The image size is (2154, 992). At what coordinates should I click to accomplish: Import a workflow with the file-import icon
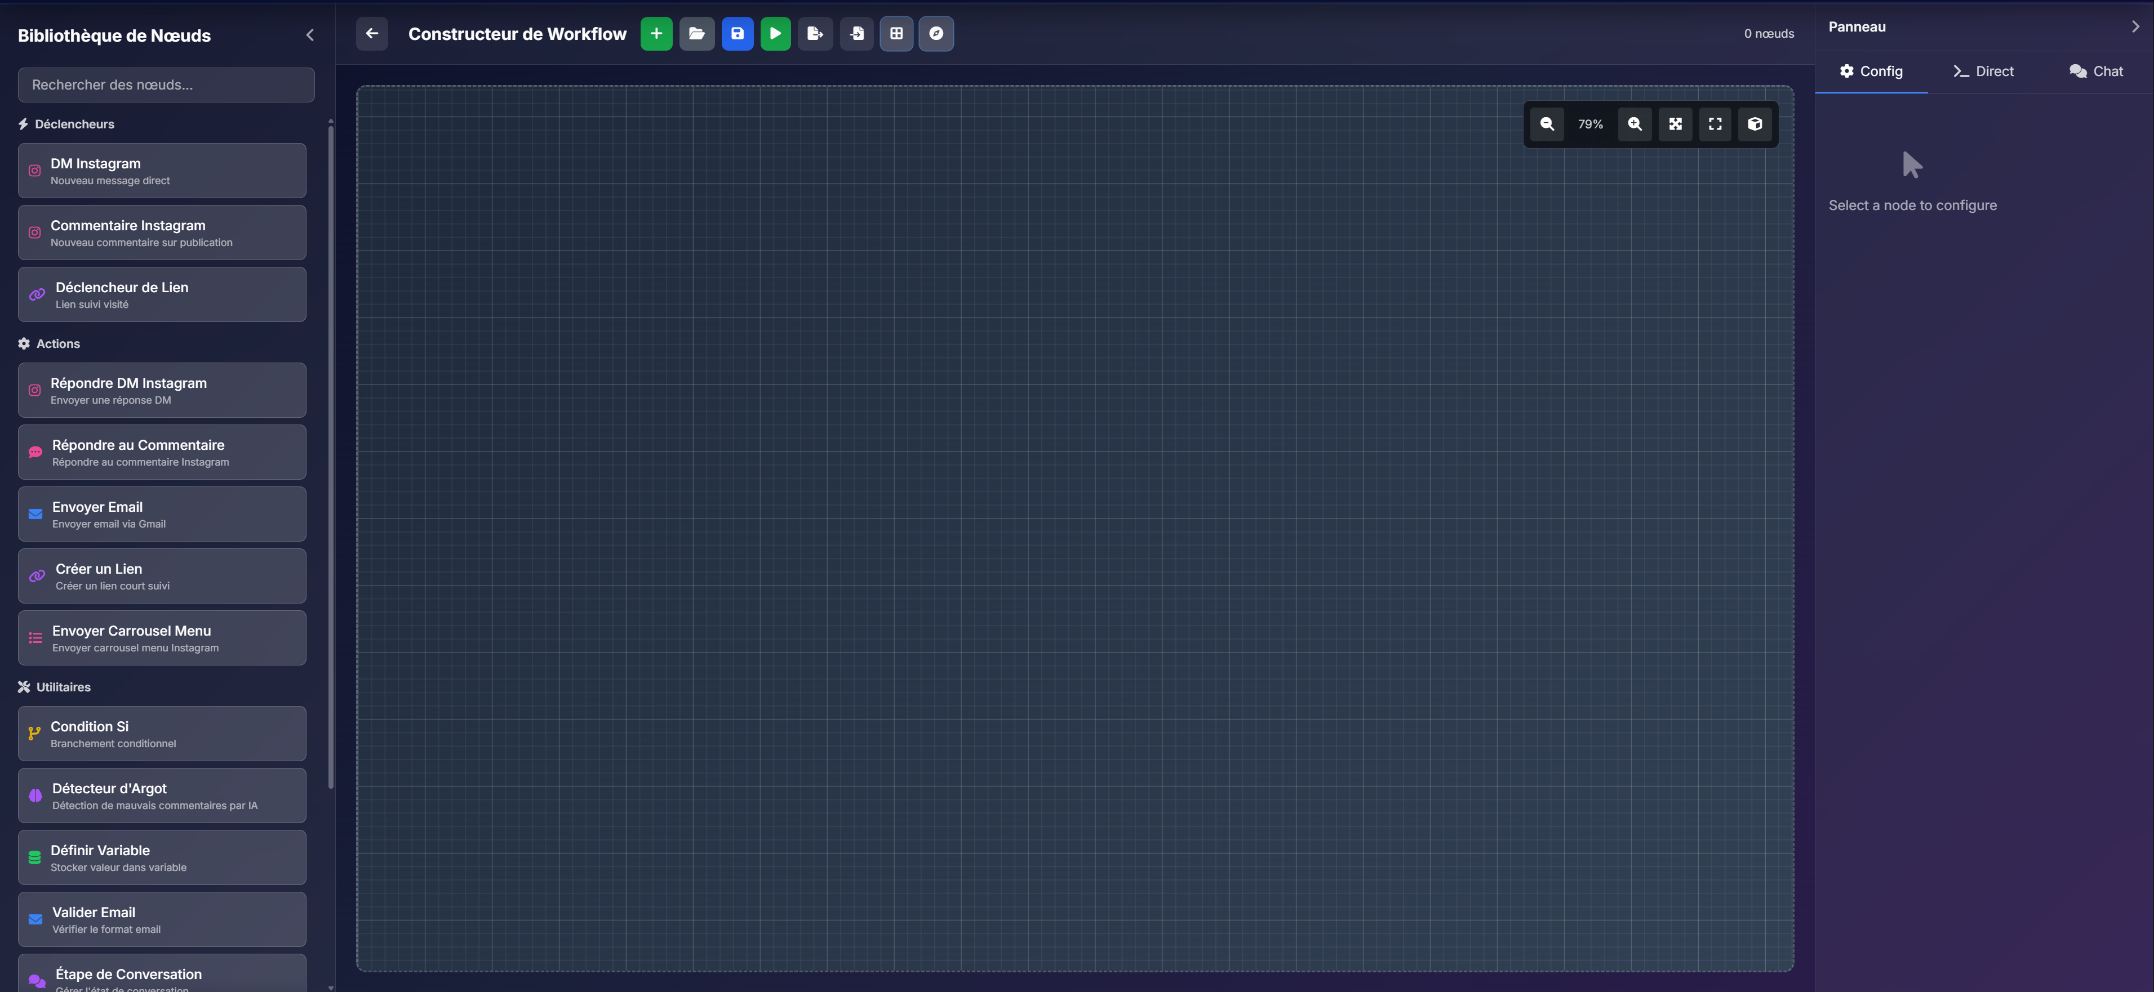click(x=856, y=33)
